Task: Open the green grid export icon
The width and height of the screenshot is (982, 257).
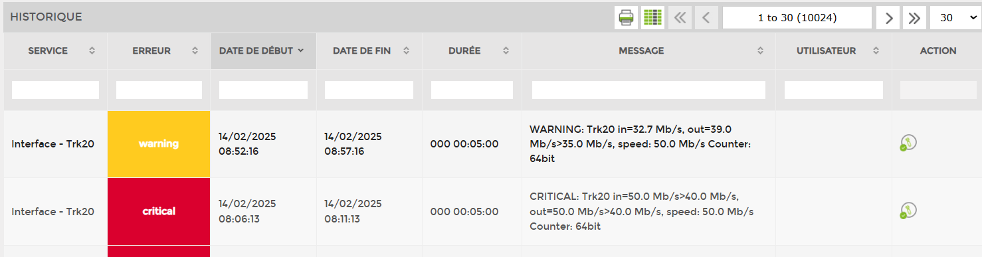Action: (x=652, y=18)
